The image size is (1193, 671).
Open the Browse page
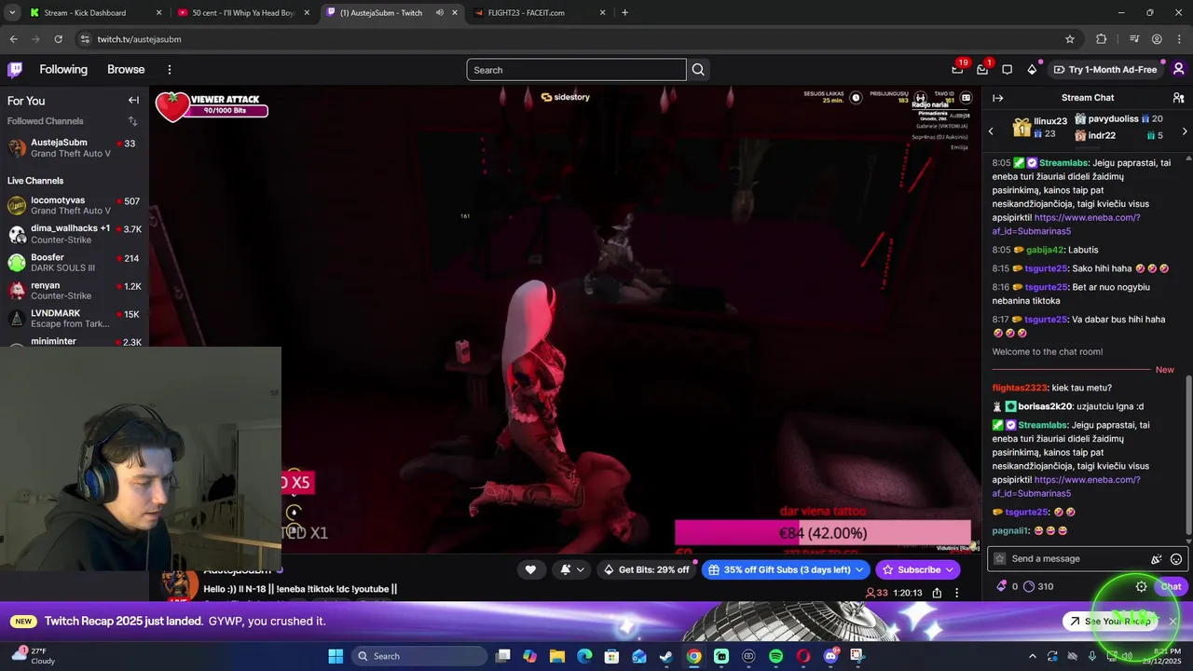point(126,69)
